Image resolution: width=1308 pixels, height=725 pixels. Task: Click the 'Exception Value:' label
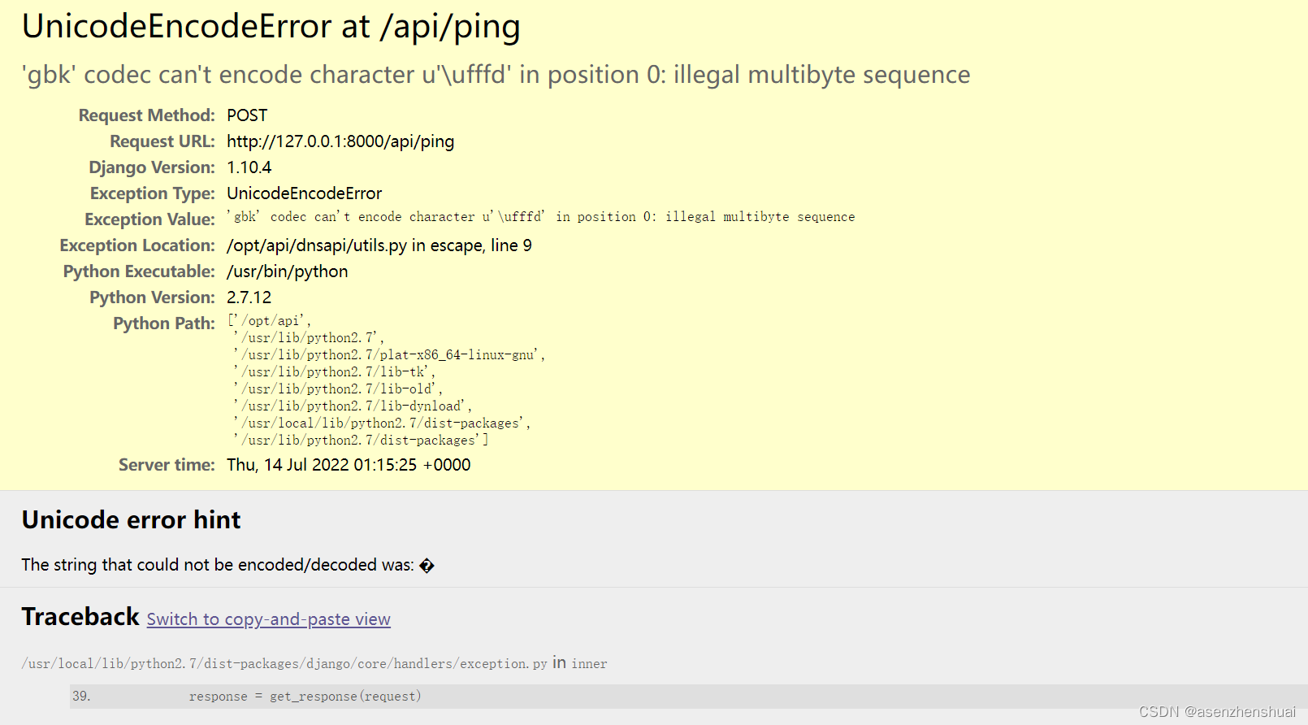tap(149, 219)
